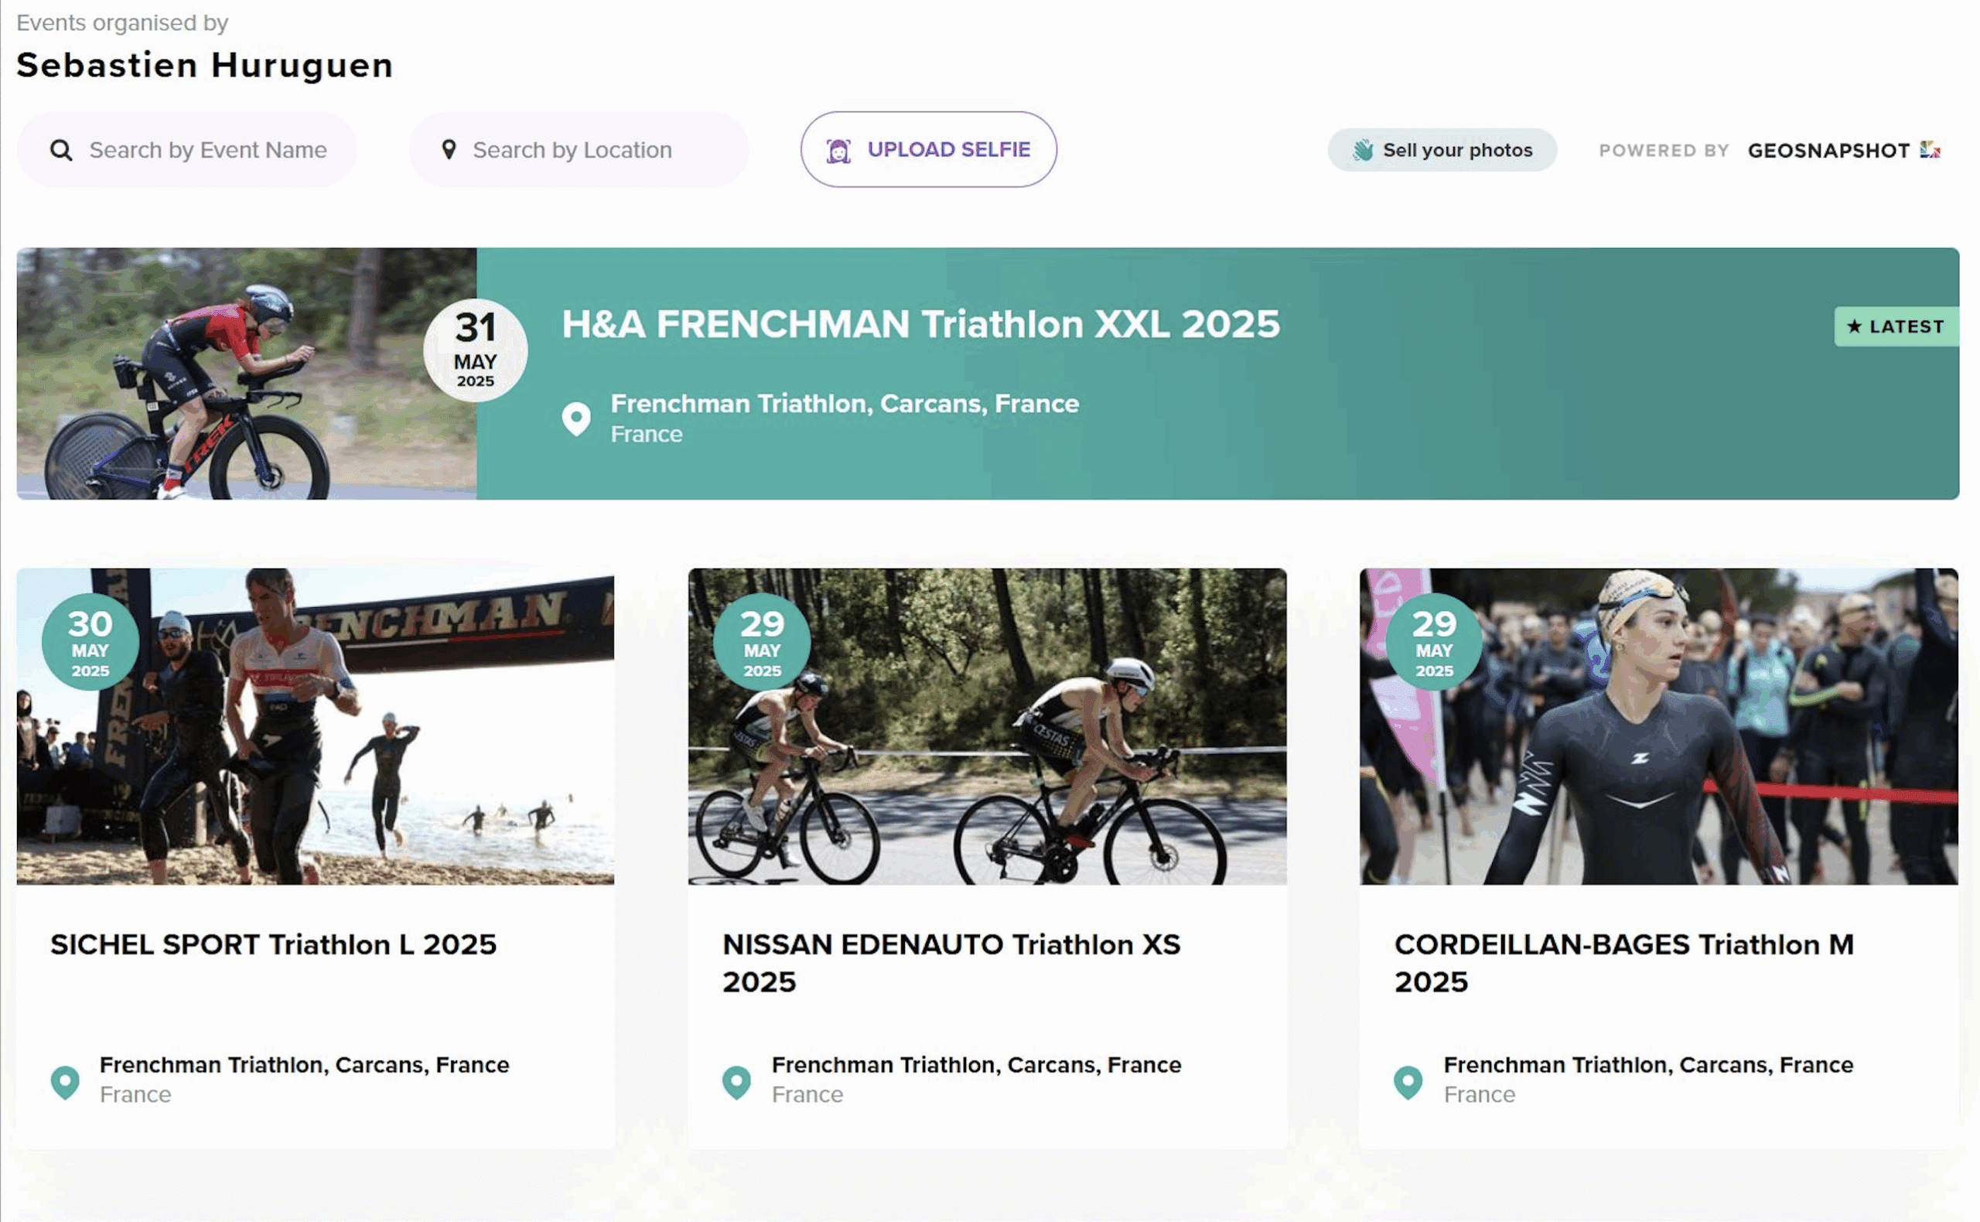
Task: Click location pin on SICHEL SPORT card
Action: tap(66, 1083)
